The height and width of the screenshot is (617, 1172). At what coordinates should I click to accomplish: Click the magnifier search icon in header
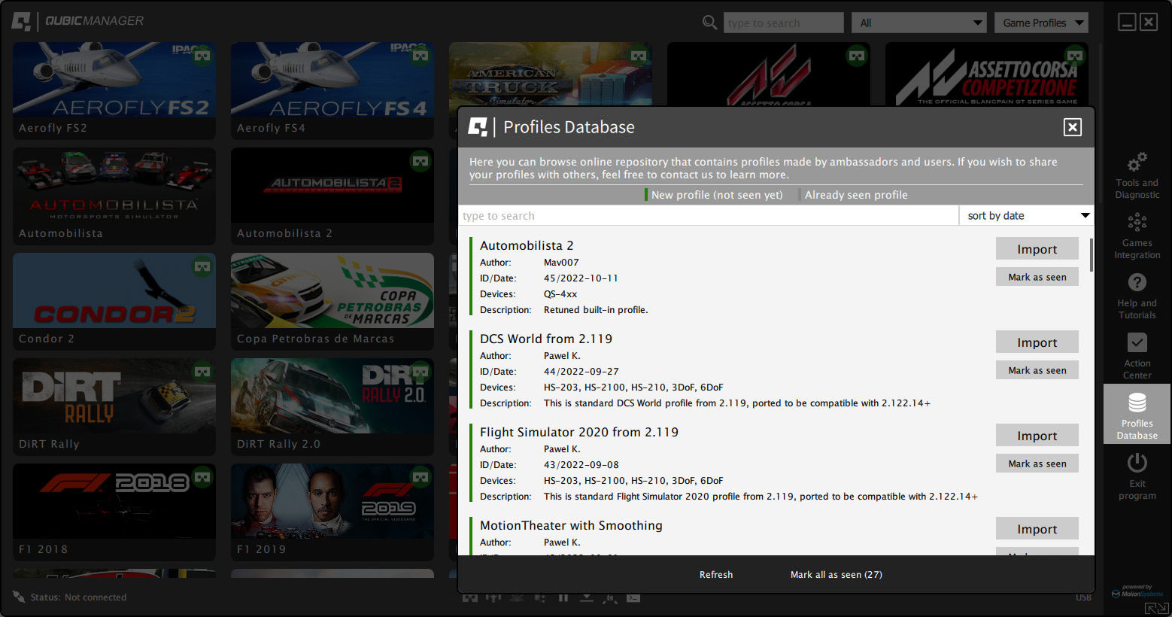point(709,23)
